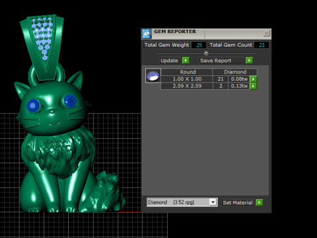Click the round gem thumbnail icon
This screenshot has width=317, height=238.
[x=153, y=75]
